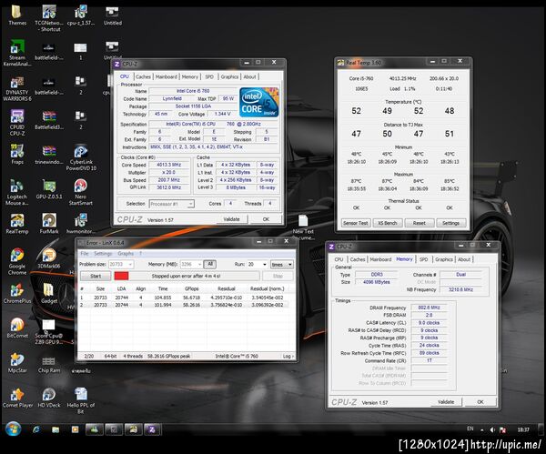Image resolution: width=546 pixels, height=454 pixels.
Task: Select LinX result row with time 104.855
Action: click(x=186, y=298)
